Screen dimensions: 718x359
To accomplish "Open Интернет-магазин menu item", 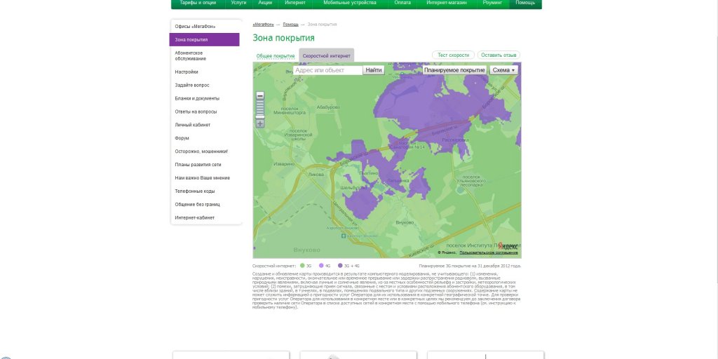I will click(x=447, y=3).
